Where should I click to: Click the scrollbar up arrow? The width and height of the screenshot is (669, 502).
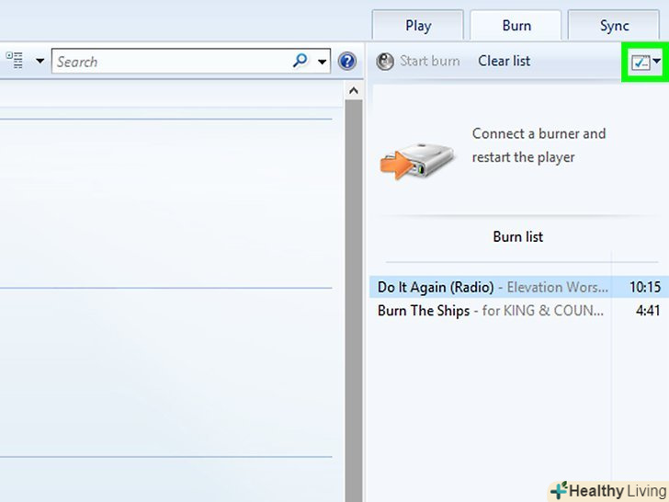click(353, 90)
